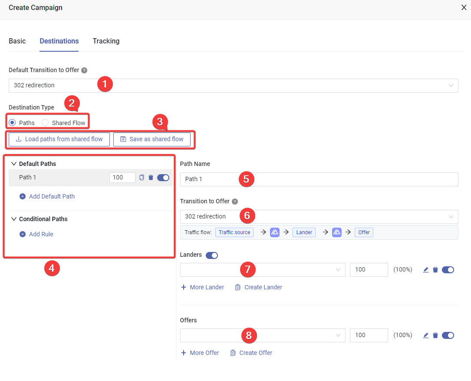The height and width of the screenshot is (381, 471).
Task: Switch to the Basic tab
Action: 17,41
